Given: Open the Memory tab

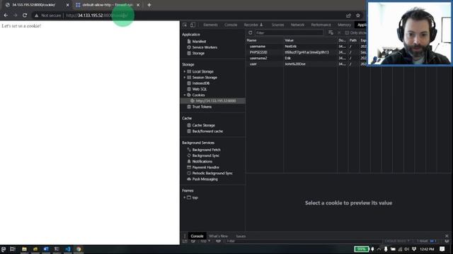Looking at the screenshot, I should pos(344,25).
